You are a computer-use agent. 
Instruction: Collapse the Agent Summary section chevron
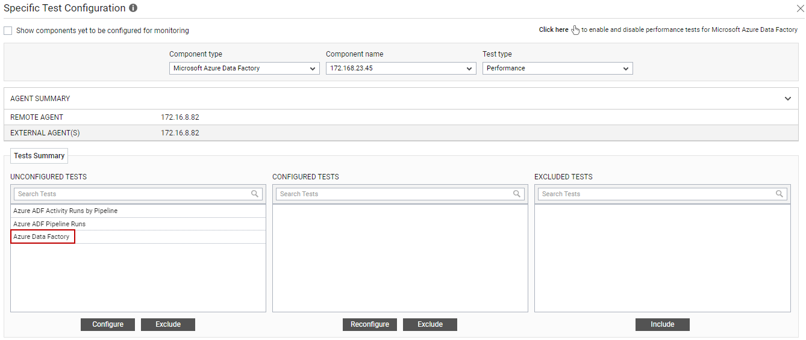click(788, 99)
